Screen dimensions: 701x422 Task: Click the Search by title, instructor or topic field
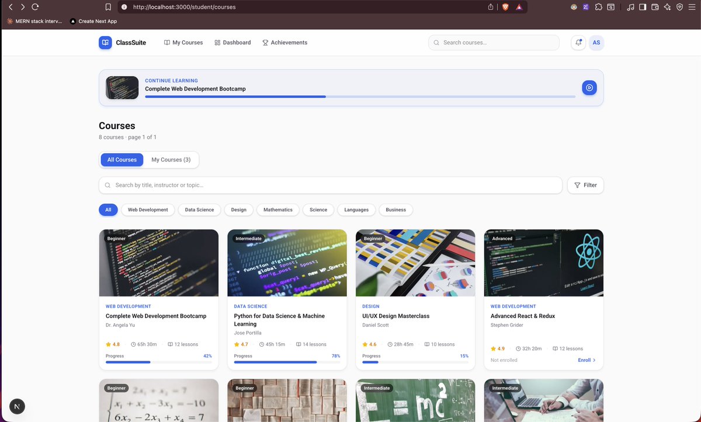[331, 185]
